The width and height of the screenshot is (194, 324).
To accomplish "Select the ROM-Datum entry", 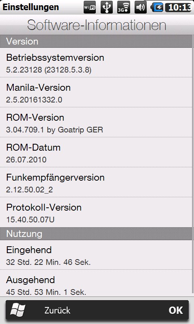I will pos(96,152).
